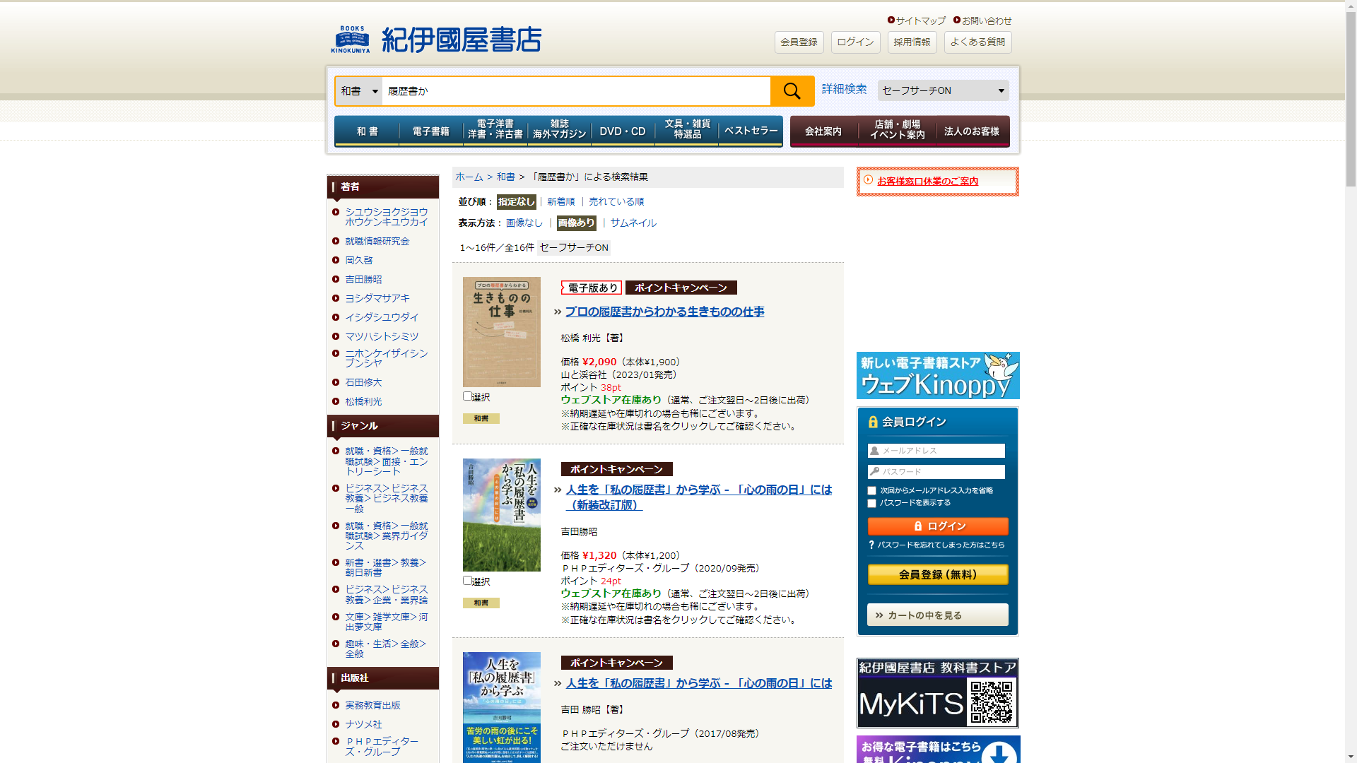Open 生きものの仕事 book cover thumbnail

pyautogui.click(x=501, y=331)
